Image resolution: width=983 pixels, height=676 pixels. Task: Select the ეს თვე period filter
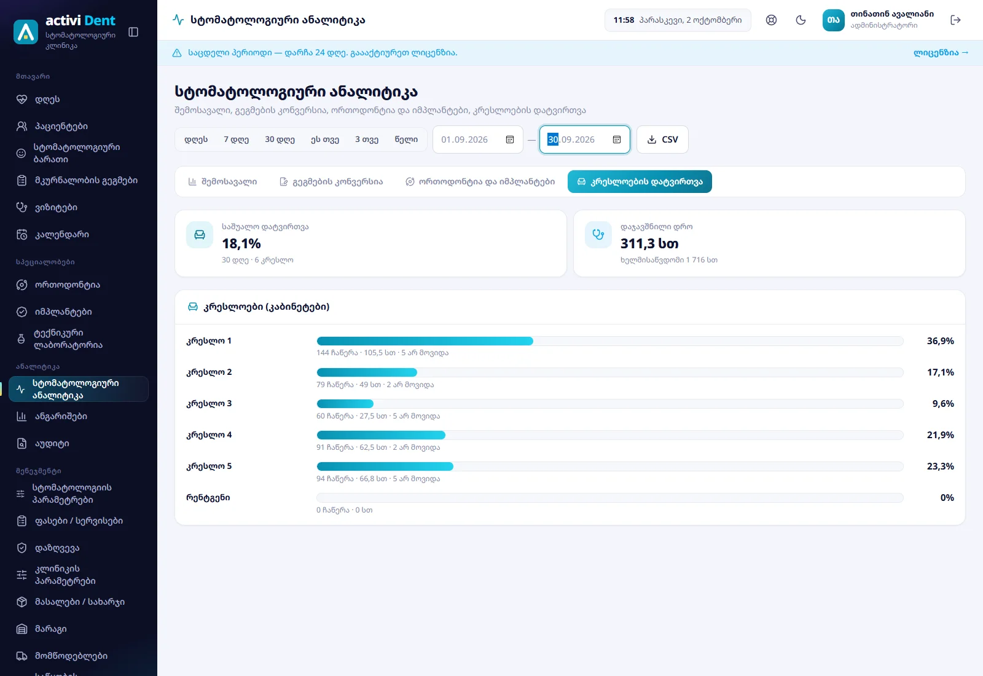325,140
